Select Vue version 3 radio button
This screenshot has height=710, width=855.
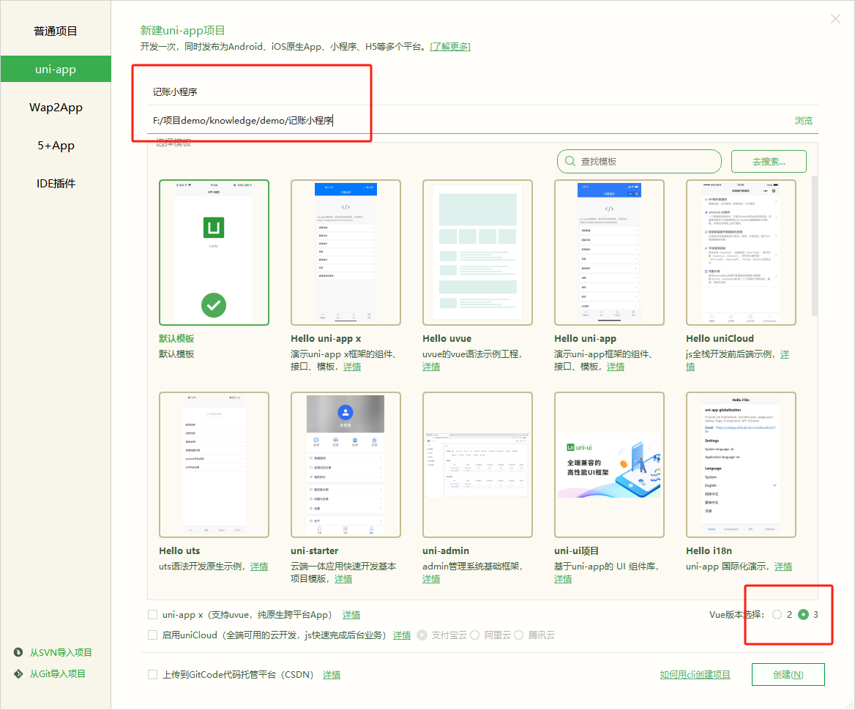[803, 615]
